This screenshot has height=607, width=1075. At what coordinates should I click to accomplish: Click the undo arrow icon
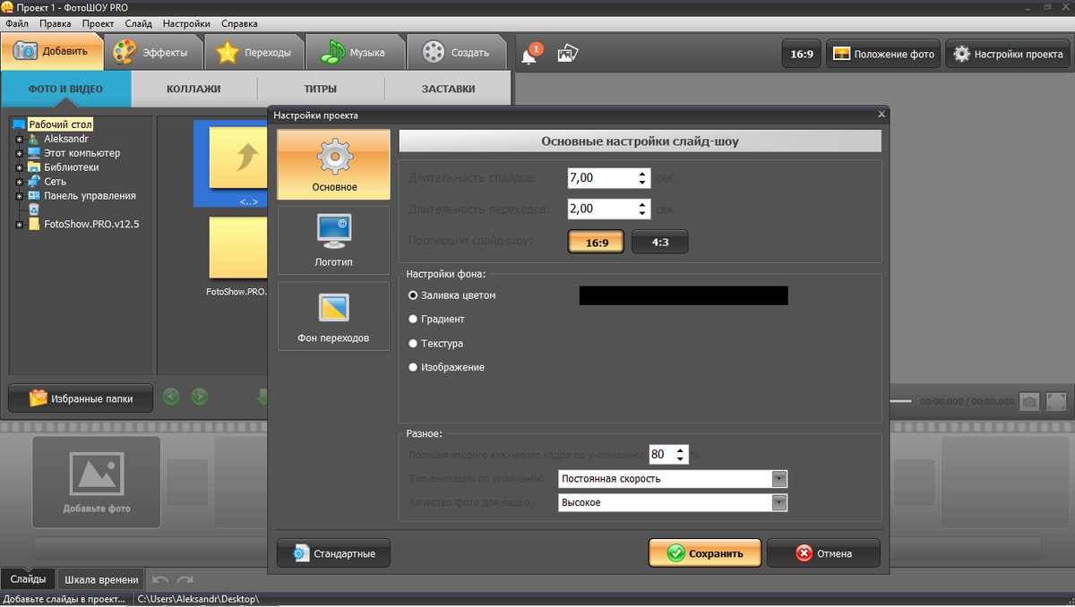[x=159, y=580]
